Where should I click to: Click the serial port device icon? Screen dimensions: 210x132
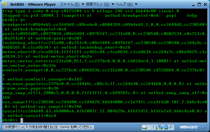coord(166,127)
